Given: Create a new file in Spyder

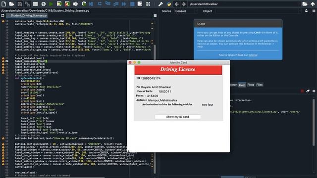Looking at the screenshot, I should coord(3,4).
